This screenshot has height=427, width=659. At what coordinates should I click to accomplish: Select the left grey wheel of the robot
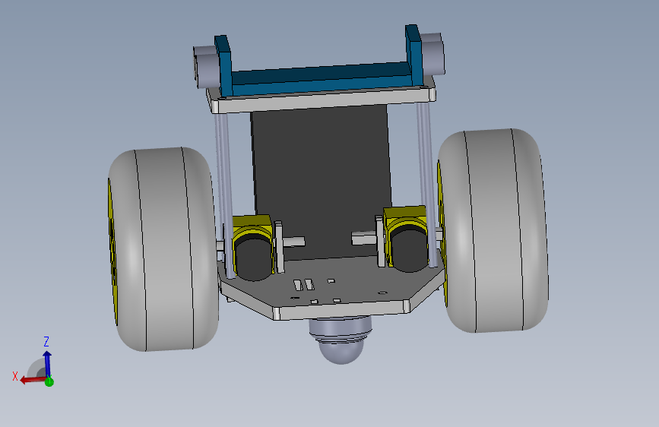(164, 249)
